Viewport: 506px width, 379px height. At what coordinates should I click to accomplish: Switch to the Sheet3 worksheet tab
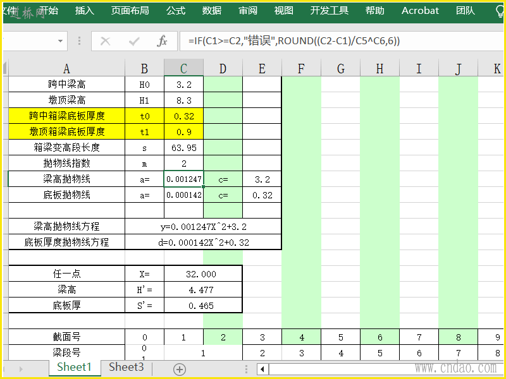tap(126, 367)
